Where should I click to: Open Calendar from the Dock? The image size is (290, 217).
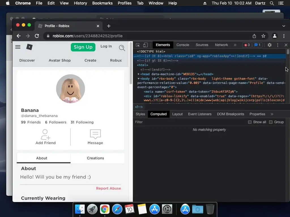[129, 209]
